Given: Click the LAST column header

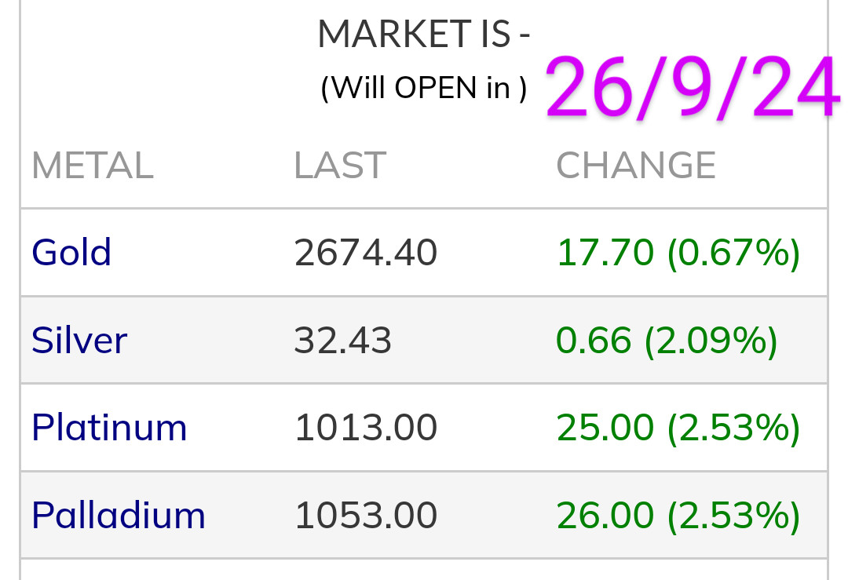Looking at the screenshot, I should click(x=339, y=166).
